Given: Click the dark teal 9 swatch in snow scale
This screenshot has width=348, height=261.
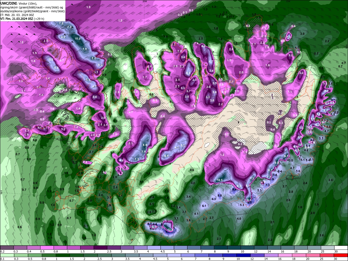Looking at the screenshot, I should 234,248.
